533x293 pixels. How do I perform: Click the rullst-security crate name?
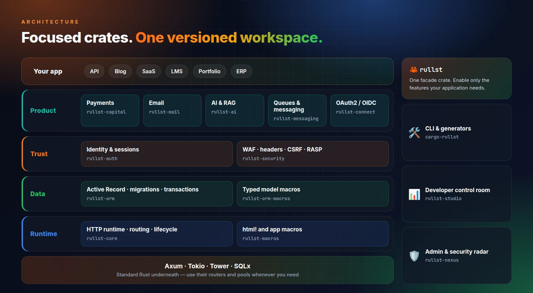coord(264,158)
